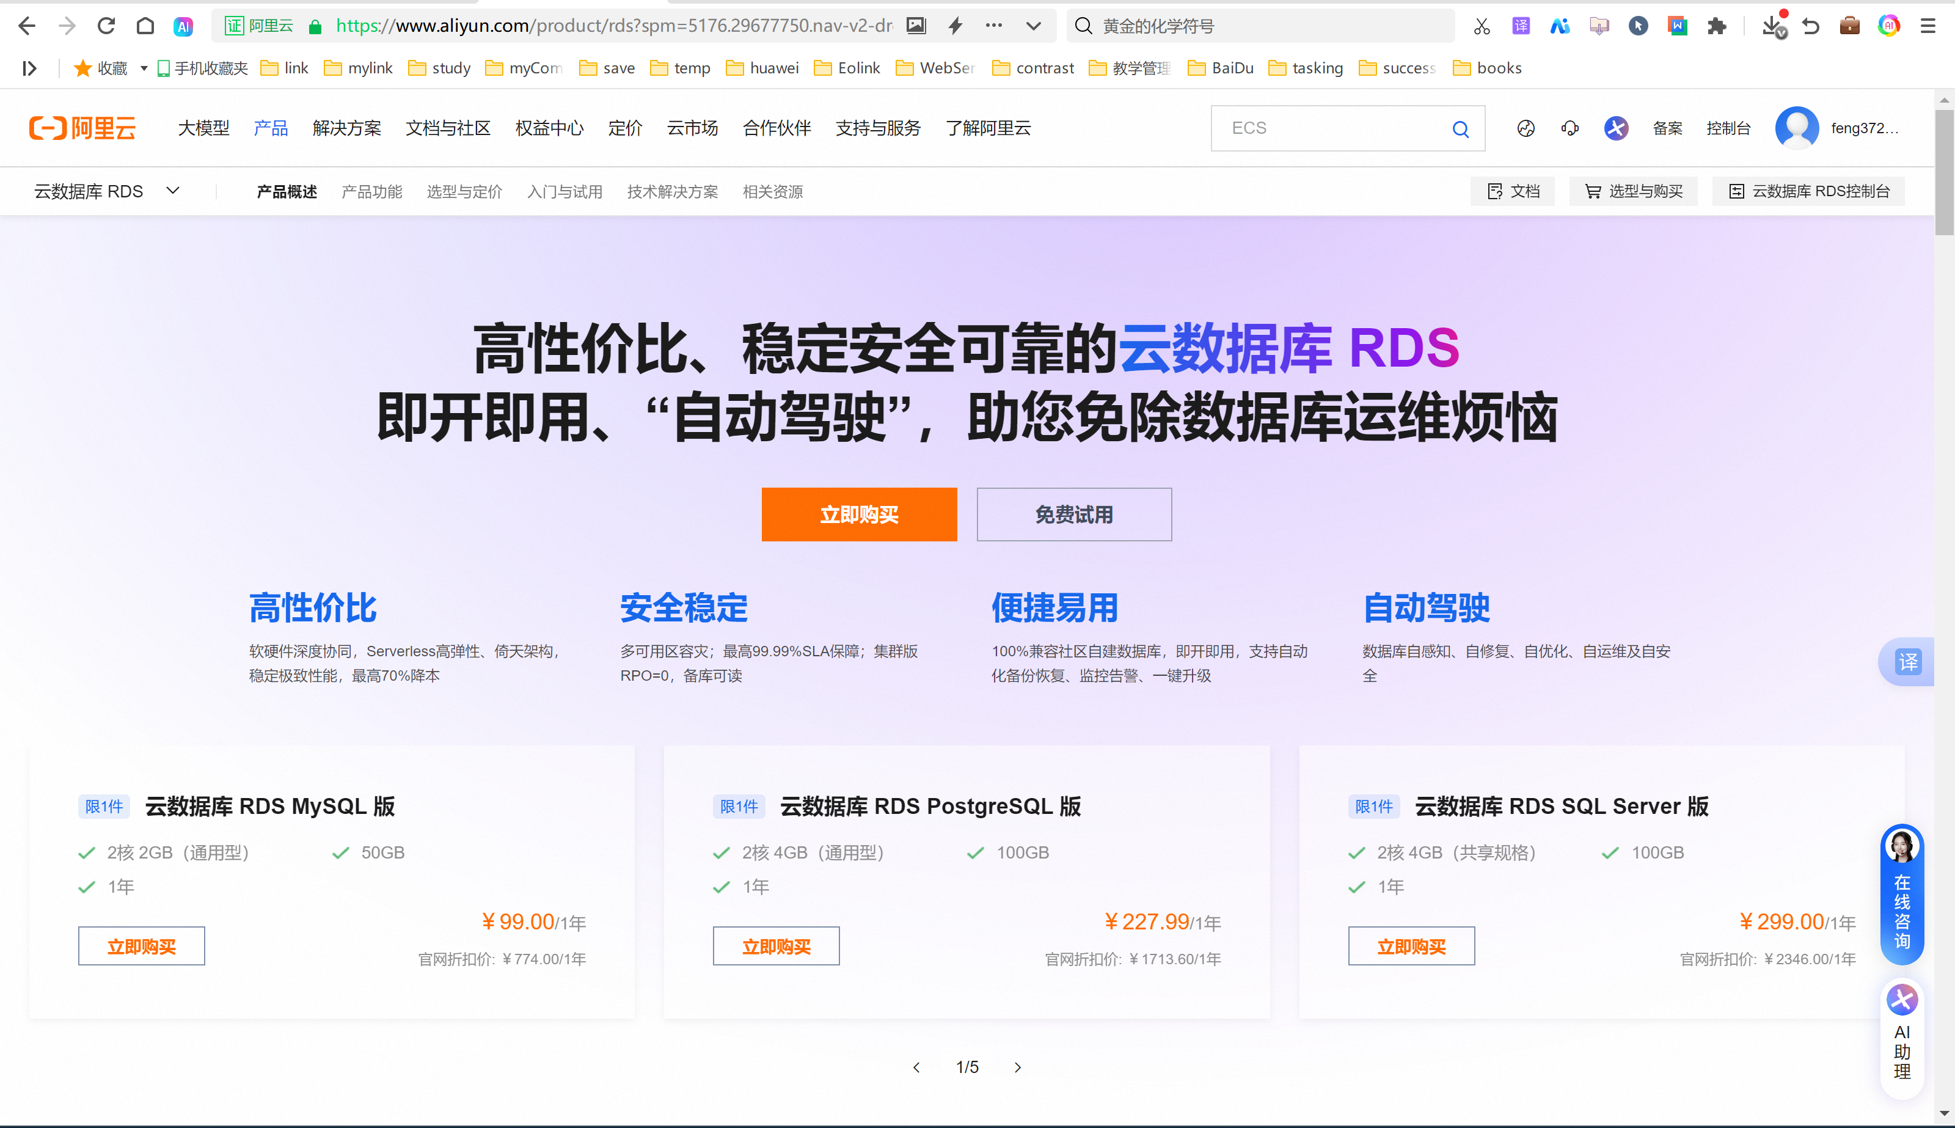The width and height of the screenshot is (1955, 1128).
Task: Open the 大模型 menu
Action: 203,128
